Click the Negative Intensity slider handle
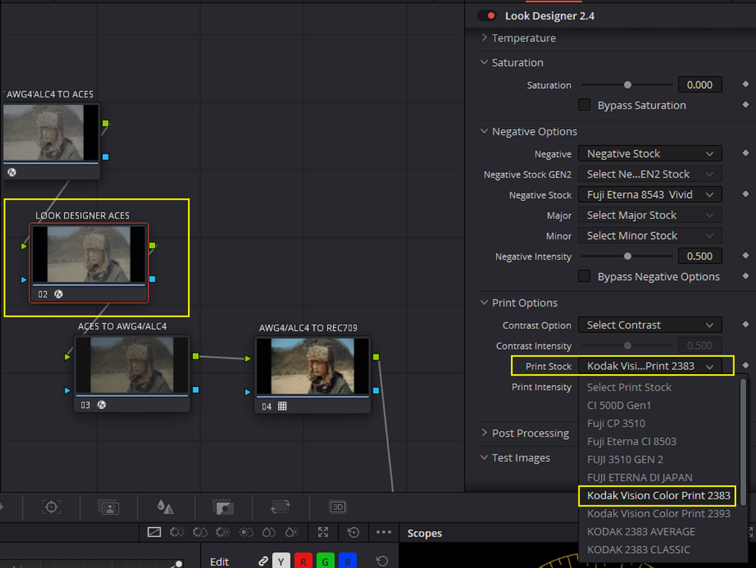The height and width of the screenshot is (568, 756). point(628,256)
